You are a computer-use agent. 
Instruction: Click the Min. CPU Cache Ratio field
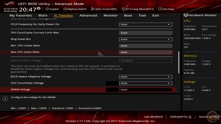tap(146, 46)
